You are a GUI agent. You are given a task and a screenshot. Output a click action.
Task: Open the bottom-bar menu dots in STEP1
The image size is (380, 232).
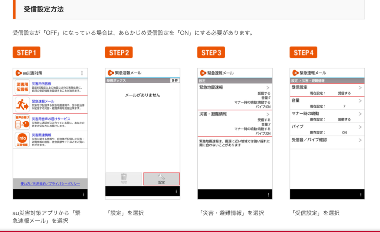pos(83,194)
